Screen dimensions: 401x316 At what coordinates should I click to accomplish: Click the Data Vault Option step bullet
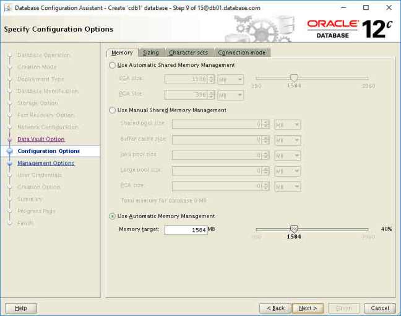(x=10, y=139)
